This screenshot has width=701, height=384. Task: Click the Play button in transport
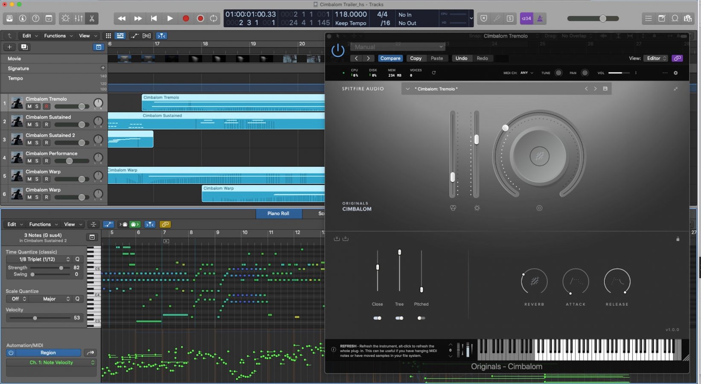(x=169, y=18)
